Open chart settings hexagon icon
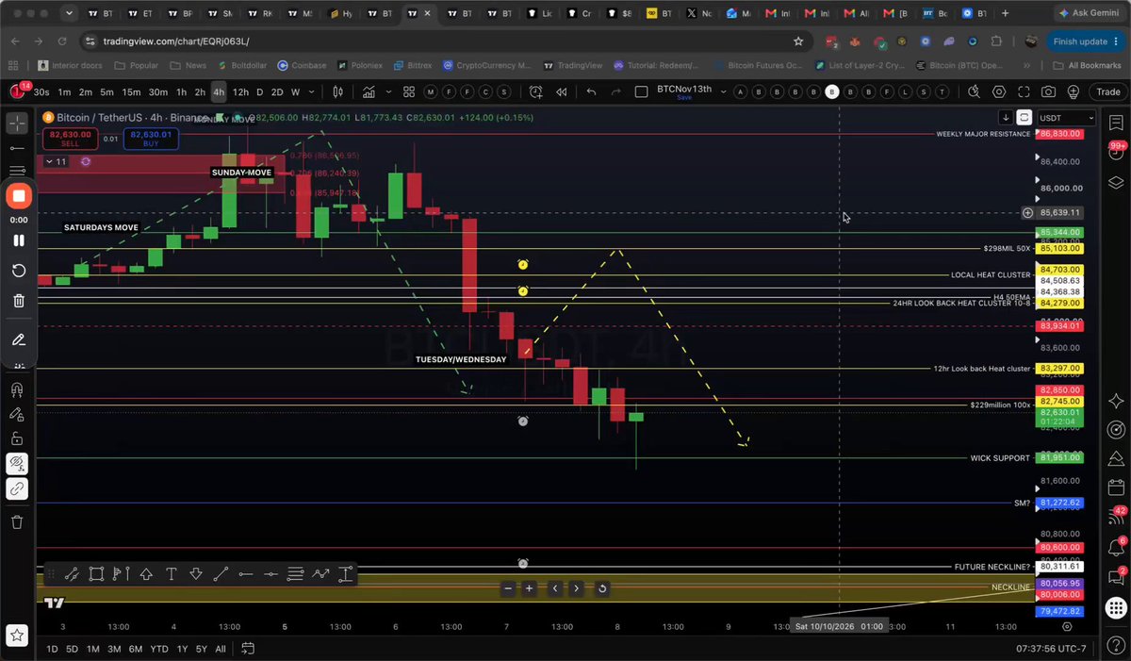The width and height of the screenshot is (1131, 661). pyautogui.click(x=999, y=91)
